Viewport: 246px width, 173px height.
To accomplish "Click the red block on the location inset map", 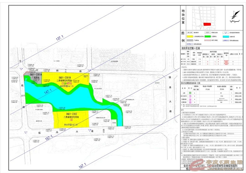I will [x=207, y=24].
